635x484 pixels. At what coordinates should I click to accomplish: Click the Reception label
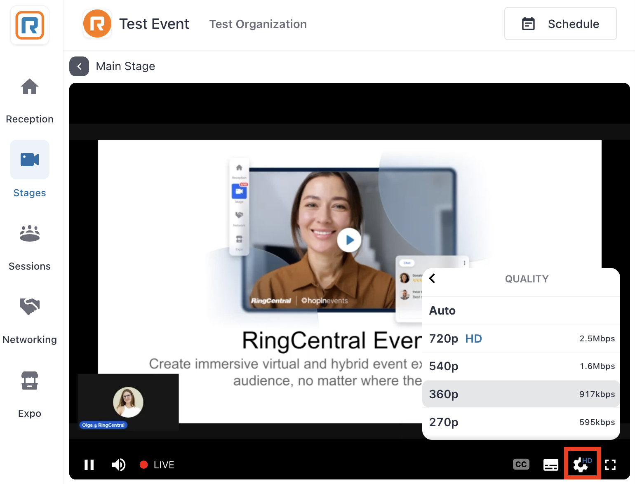click(x=30, y=119)
